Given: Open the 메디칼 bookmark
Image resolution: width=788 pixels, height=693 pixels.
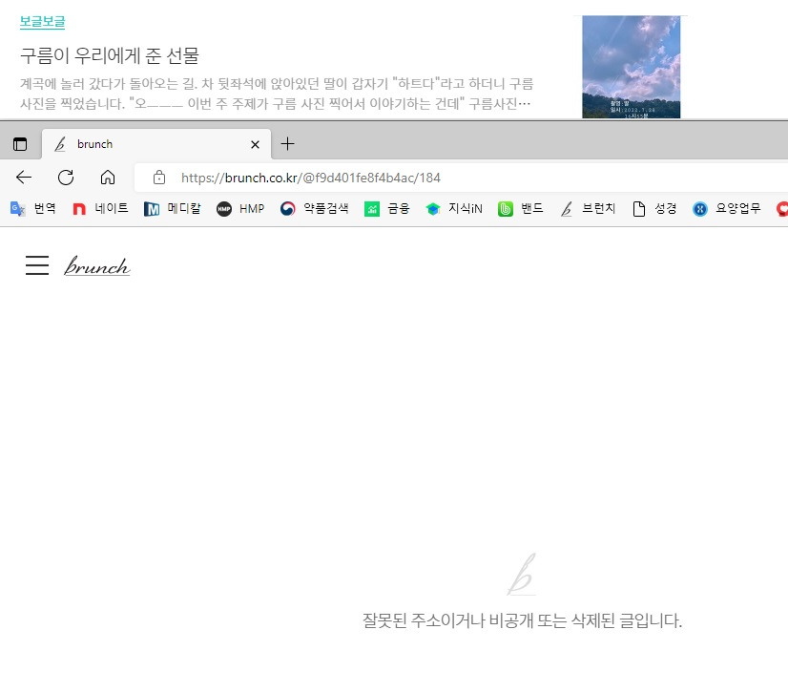Looking at the screenshot, I should pos(173,209).
